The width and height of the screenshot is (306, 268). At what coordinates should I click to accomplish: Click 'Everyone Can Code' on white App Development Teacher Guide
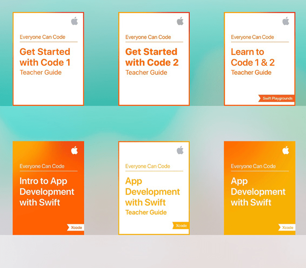coord(147,166)
